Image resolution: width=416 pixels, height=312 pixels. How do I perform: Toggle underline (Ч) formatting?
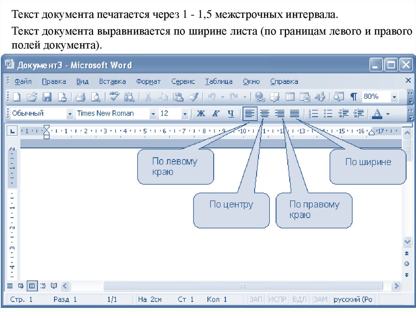[231, 114]
